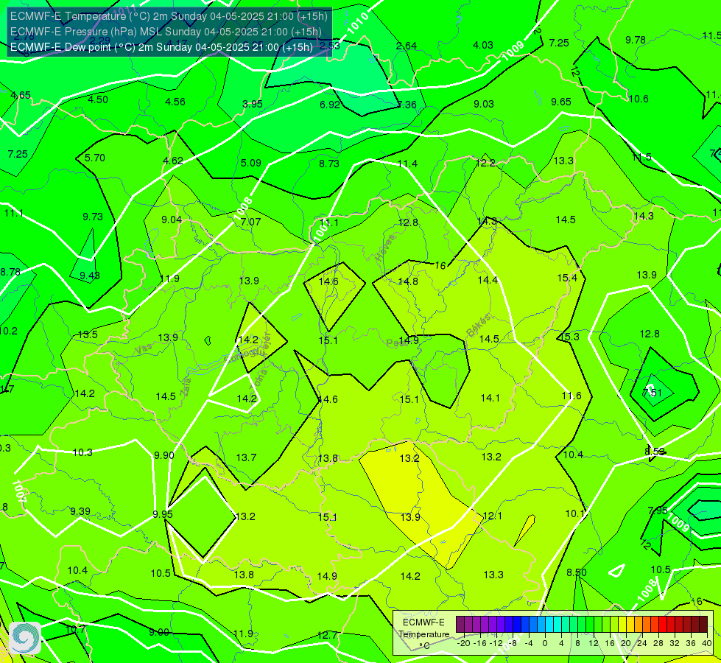Click the 8.50 temperature value
Viewport: 721px width, 663px height.
point(576,572)
